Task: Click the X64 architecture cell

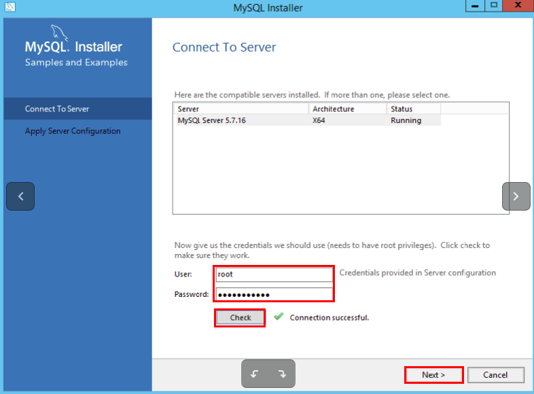Action: (319, 120)
